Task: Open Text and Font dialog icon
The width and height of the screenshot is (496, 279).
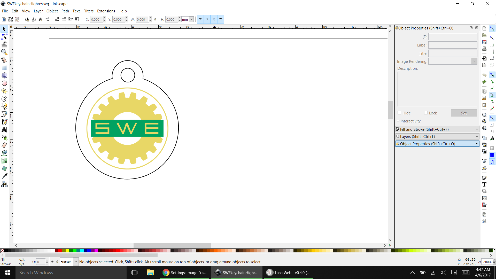Action: pos(484,184)
